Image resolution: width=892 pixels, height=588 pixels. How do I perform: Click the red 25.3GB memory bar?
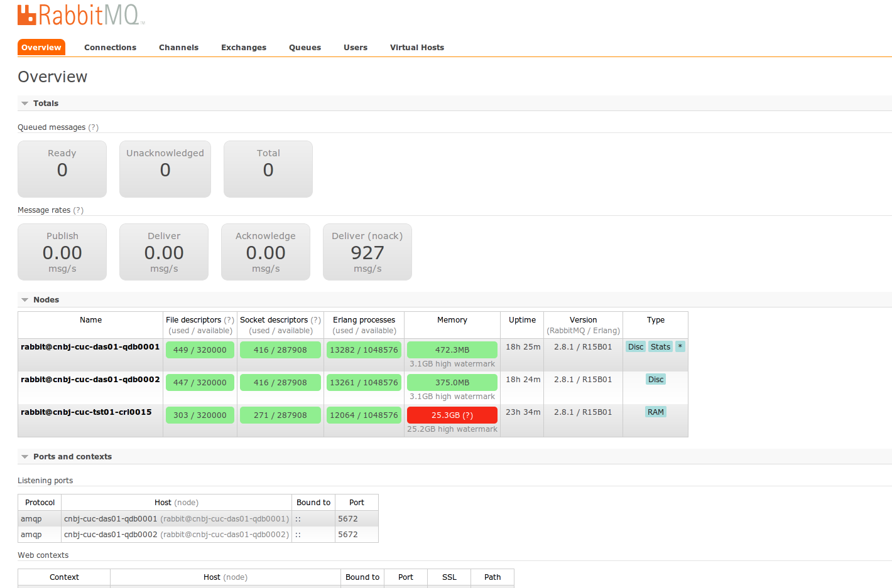coord(452,415)
